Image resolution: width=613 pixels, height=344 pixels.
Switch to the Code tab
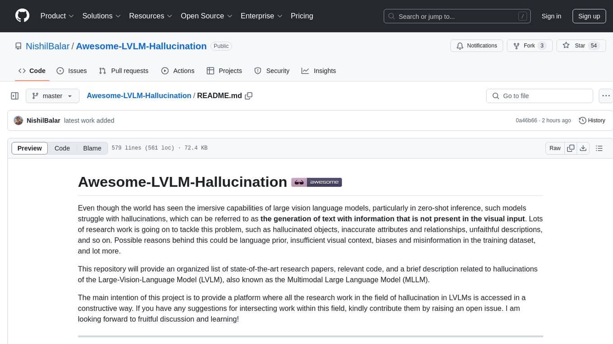coord(32,71)
